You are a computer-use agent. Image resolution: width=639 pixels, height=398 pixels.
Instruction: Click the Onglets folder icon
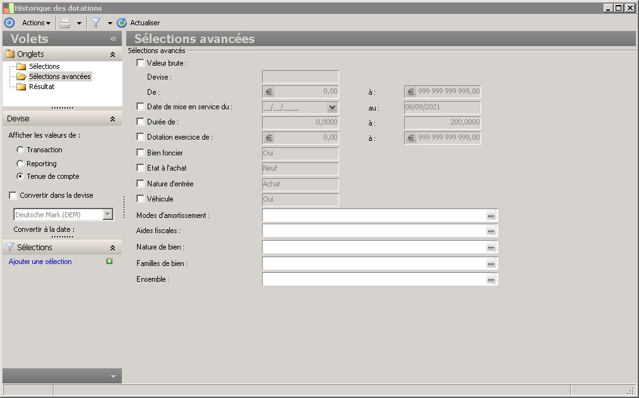(x=10, y=54)
